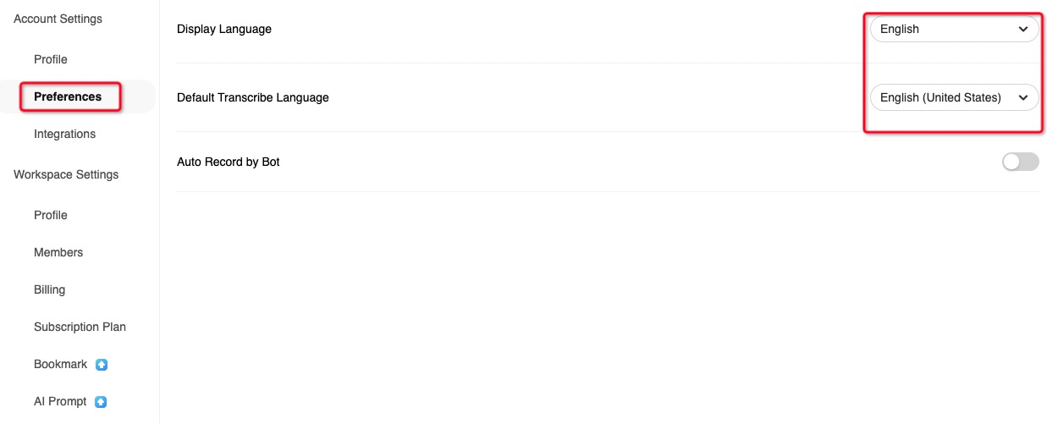Click the Account Settings section heading
The image size is (1047, 424).
tap(58, 19)
